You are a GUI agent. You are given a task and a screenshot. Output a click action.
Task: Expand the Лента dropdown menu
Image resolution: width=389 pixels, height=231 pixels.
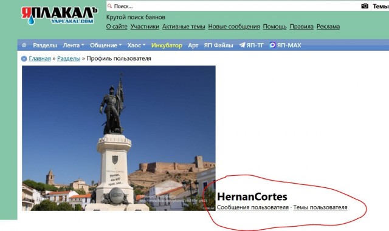tap(74, 45)
